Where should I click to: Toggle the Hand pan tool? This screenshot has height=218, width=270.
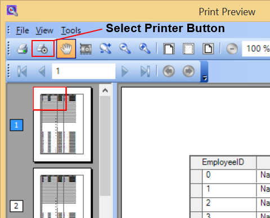click(x=66, y=49)
